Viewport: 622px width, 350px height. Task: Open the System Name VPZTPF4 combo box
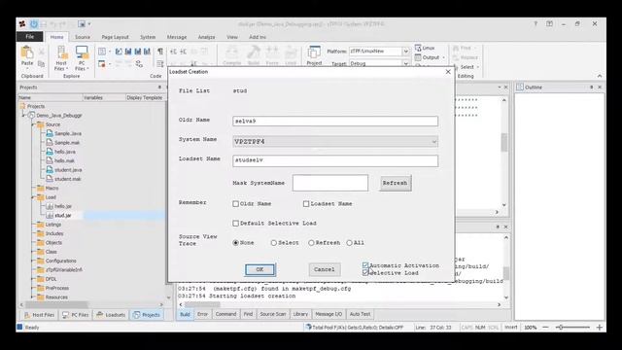click(335, 141)
